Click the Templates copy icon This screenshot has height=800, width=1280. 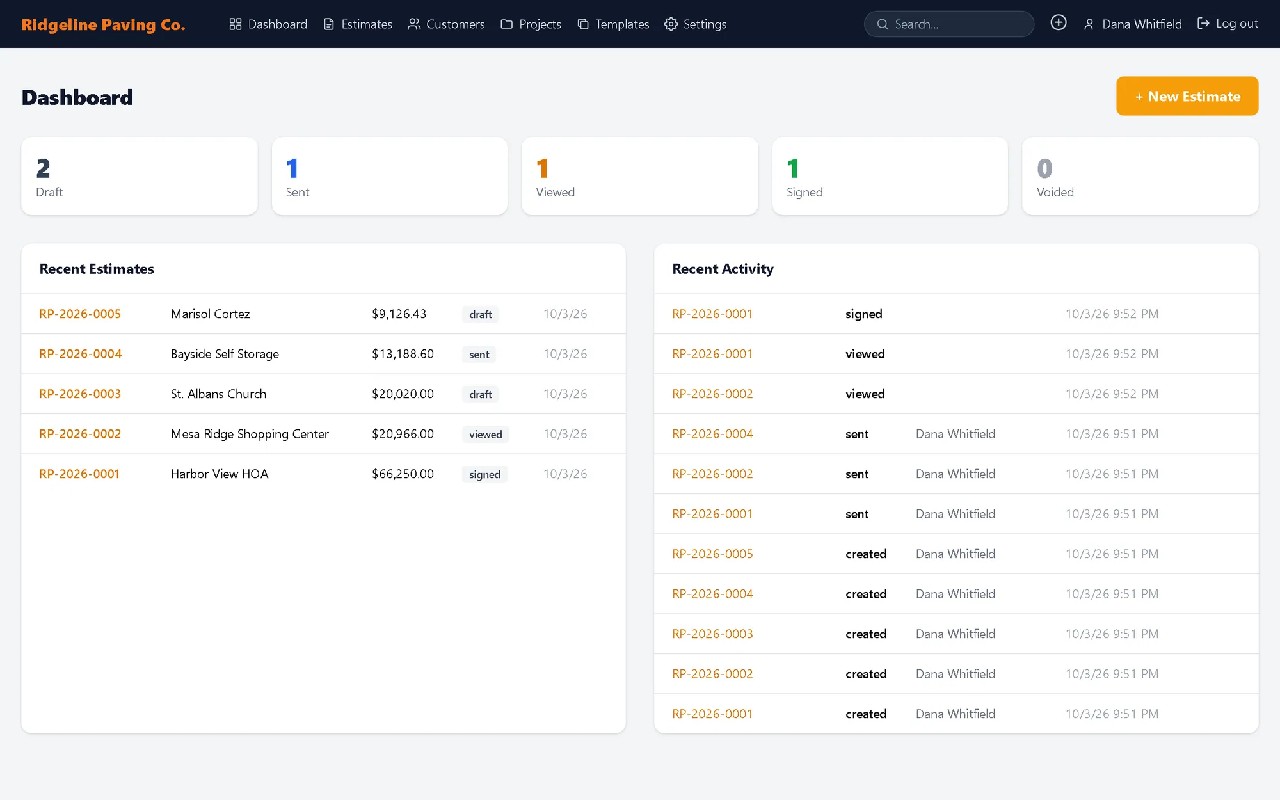(583, 24)
